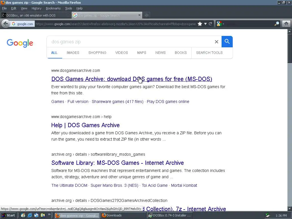Click the quick launch folder-search icon

pos(43,216)
